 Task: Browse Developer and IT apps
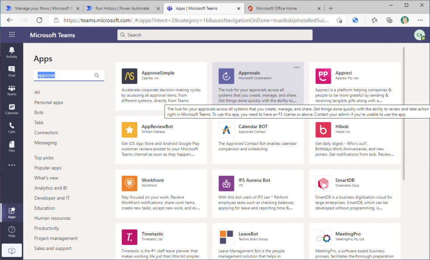click(52, 198)
